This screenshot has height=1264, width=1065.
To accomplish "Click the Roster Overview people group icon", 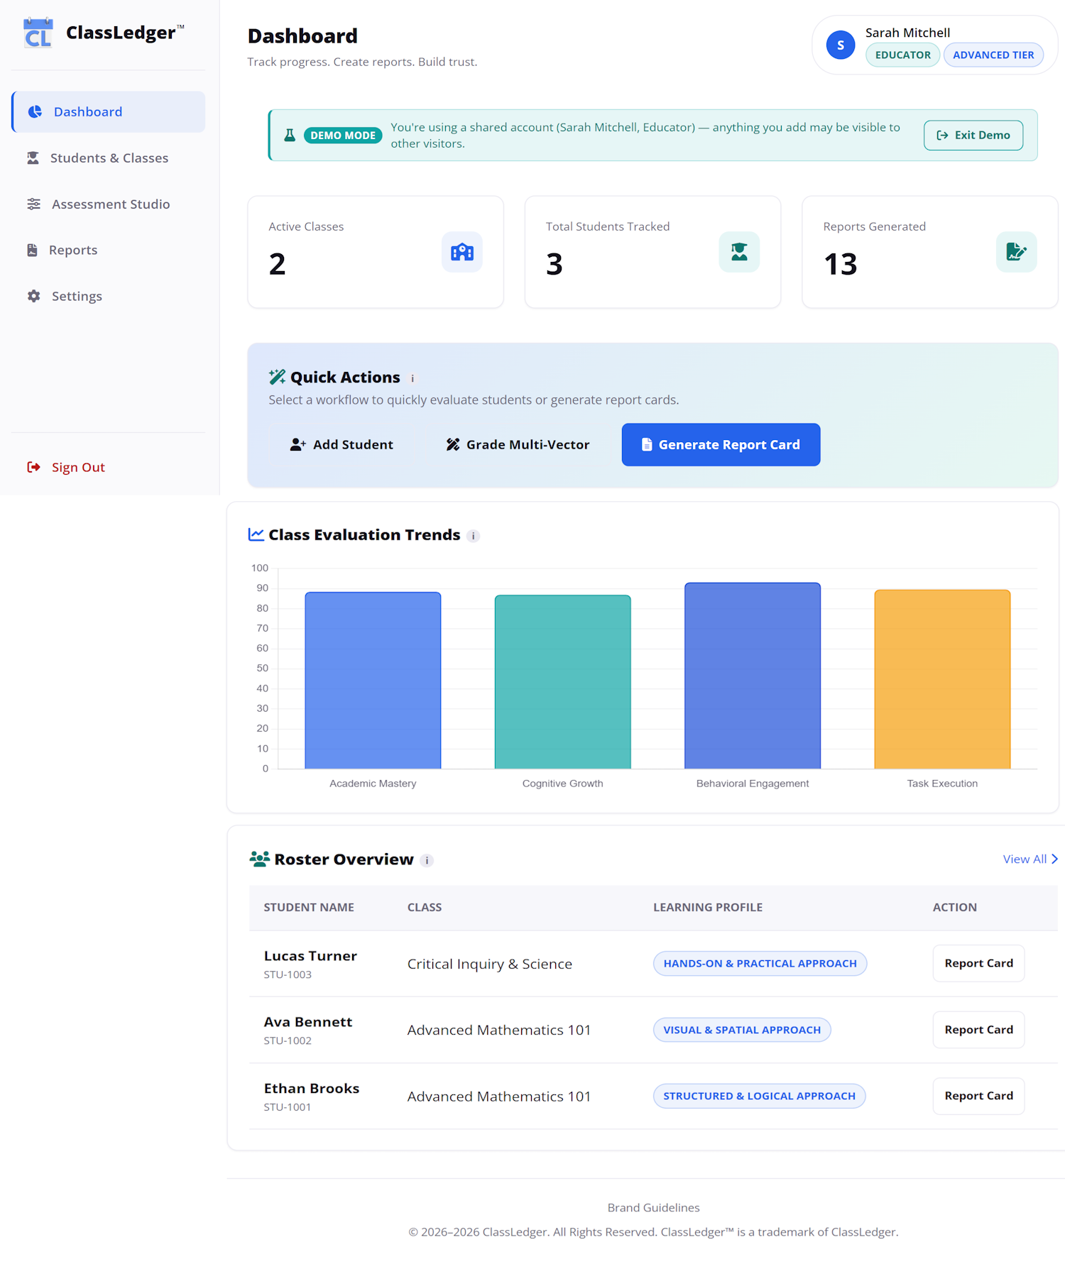I will (x=259, y=859).
